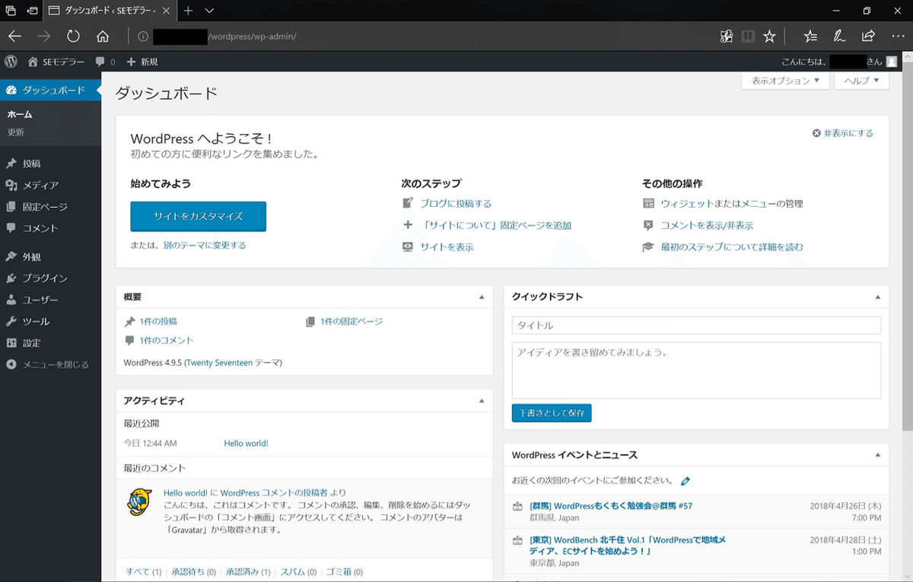Click the 1件の固定ページ link
This screenshot has width=913, height=582.
point(352,322)
